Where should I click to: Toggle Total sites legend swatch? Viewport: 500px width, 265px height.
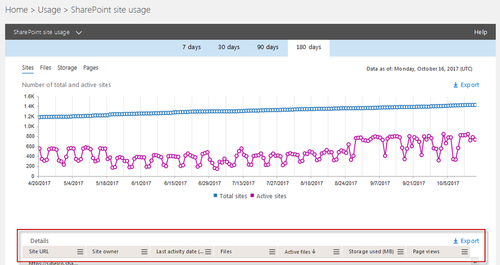coord(215,195)
